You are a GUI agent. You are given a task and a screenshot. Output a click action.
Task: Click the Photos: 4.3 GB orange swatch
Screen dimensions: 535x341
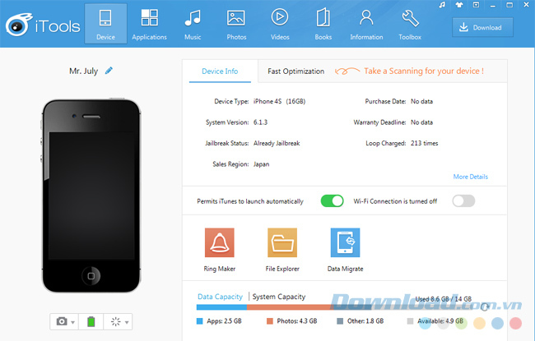click(269, 321)
